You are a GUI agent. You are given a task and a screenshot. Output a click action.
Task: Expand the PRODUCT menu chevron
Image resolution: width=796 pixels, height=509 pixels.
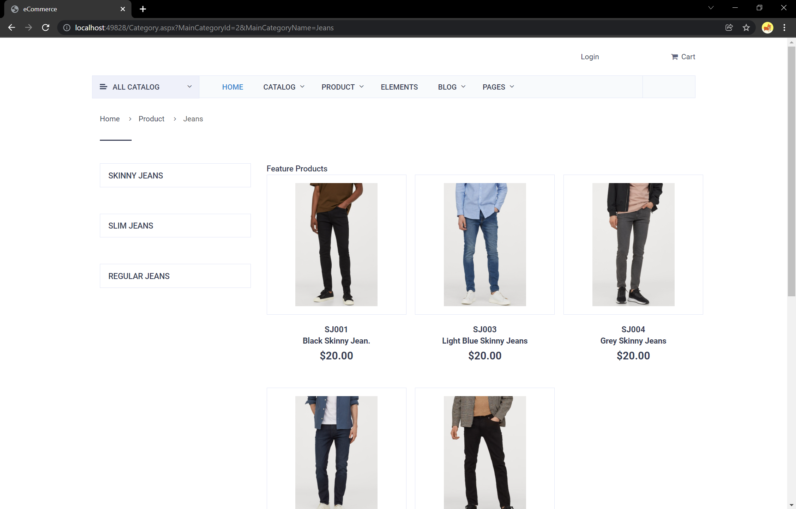coord(362,87)
